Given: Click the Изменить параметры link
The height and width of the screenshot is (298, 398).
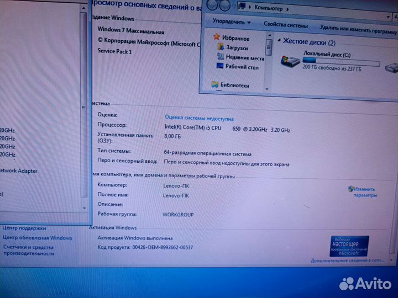Looking at the screenshot, I should point(365,192).
